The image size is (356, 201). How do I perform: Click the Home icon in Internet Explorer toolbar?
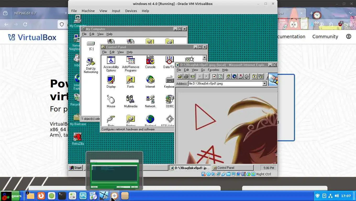pos(228,76)
